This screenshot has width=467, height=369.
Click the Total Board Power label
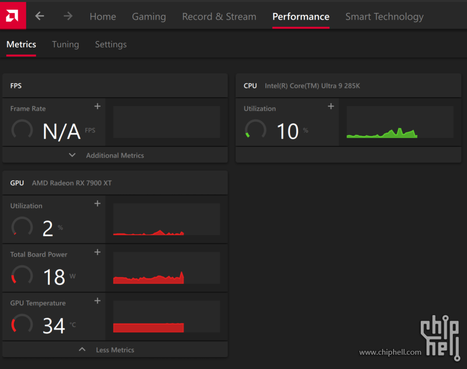39,255
